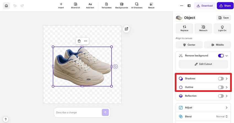Click the Remove background scissors icon
Viewport: 234px width, 123px height.
tap(181, 56)
